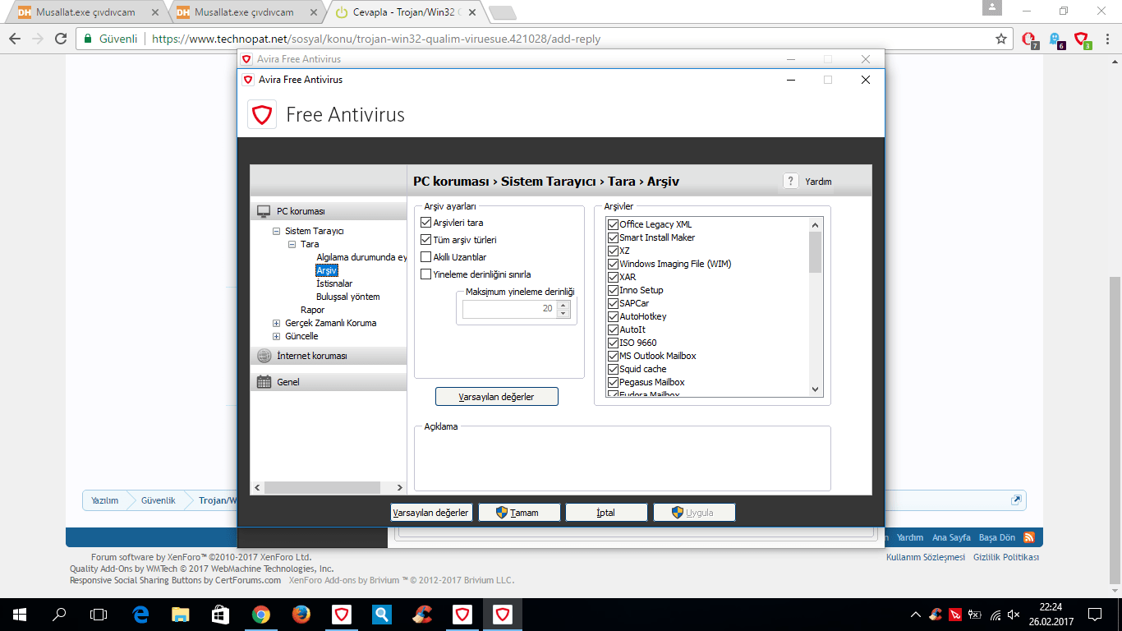The height and width of the screenshot is (631, 1122).
Task: Click the İptal button
Action: tap(606, 513)
